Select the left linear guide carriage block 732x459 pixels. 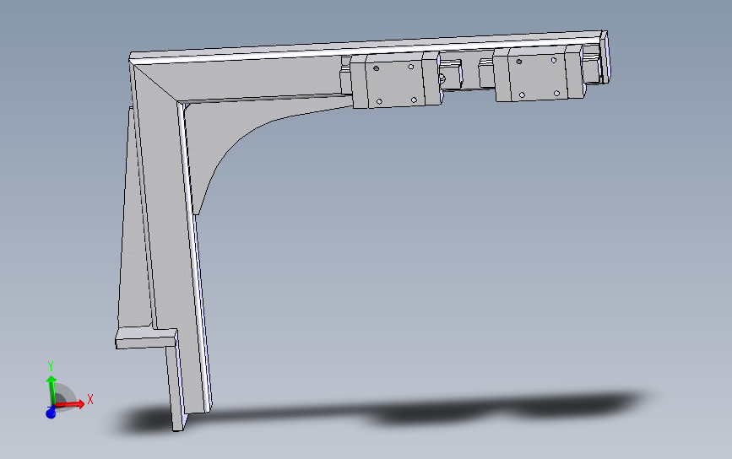pyautogui.click(x=395, y=80)
